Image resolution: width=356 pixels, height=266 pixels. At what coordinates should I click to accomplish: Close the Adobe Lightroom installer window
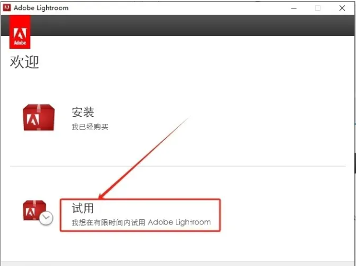tap(342, 8)
